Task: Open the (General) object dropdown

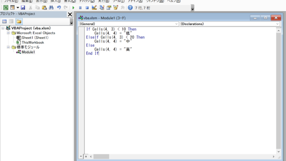Action: point(129,24)
